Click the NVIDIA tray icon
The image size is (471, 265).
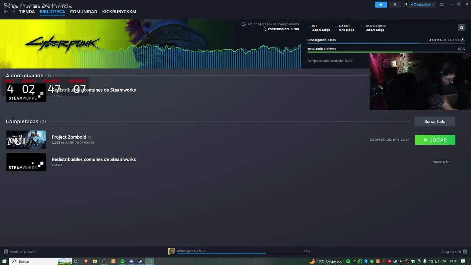tap(354, 261)
